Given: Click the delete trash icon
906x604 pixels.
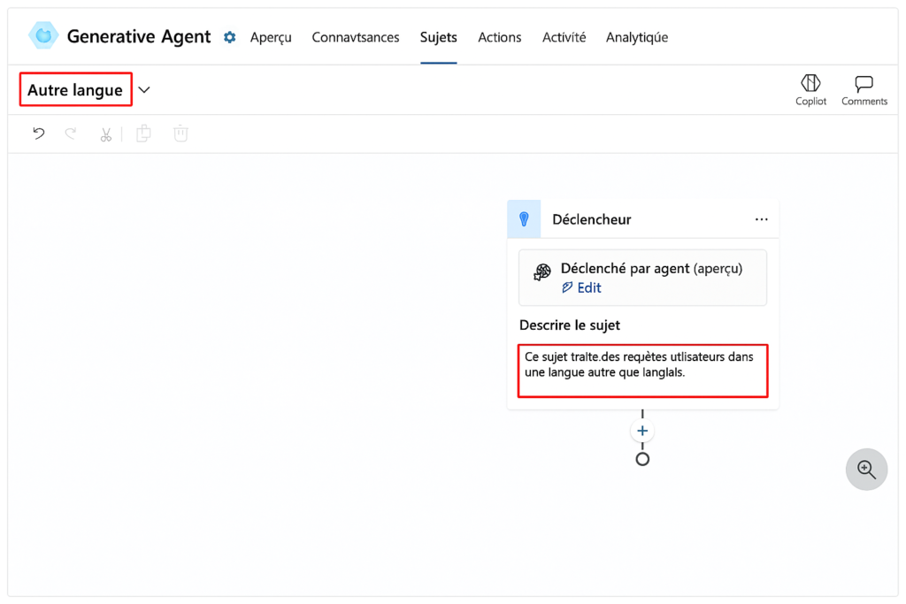Looking at the screenshot, I should click(180, 134).
